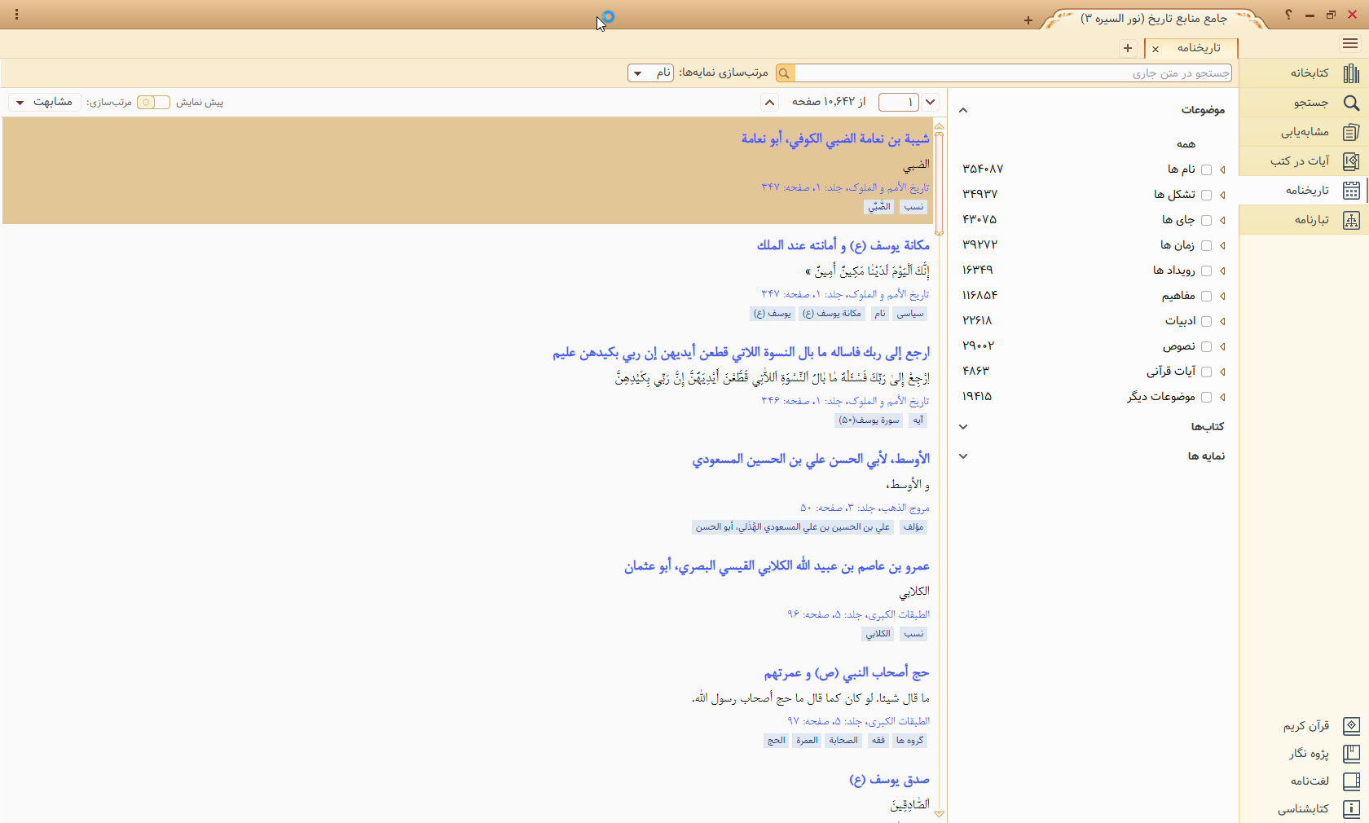Expand the نام ها tree arrow

pyautogui.click(x=1222, y=169)
